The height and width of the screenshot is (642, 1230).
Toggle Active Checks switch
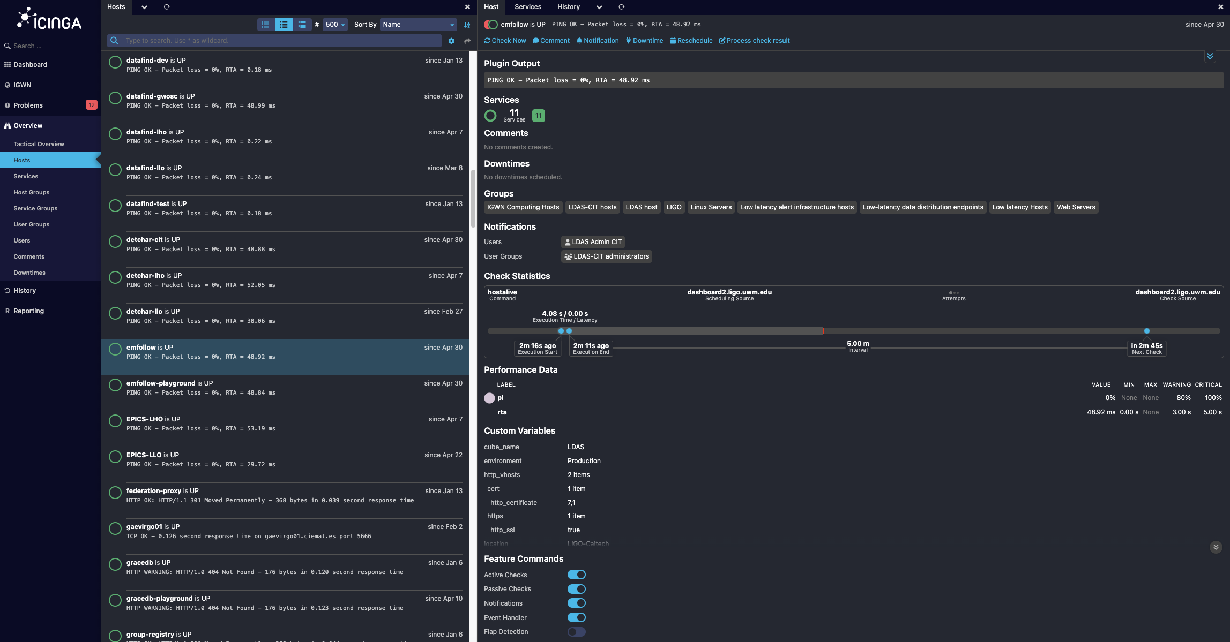coord(577,575)
